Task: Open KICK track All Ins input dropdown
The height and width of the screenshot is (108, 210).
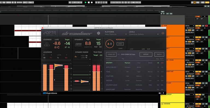Action: point(190,26)
